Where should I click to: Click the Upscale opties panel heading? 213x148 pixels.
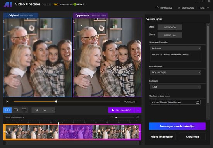coord(154,19)
